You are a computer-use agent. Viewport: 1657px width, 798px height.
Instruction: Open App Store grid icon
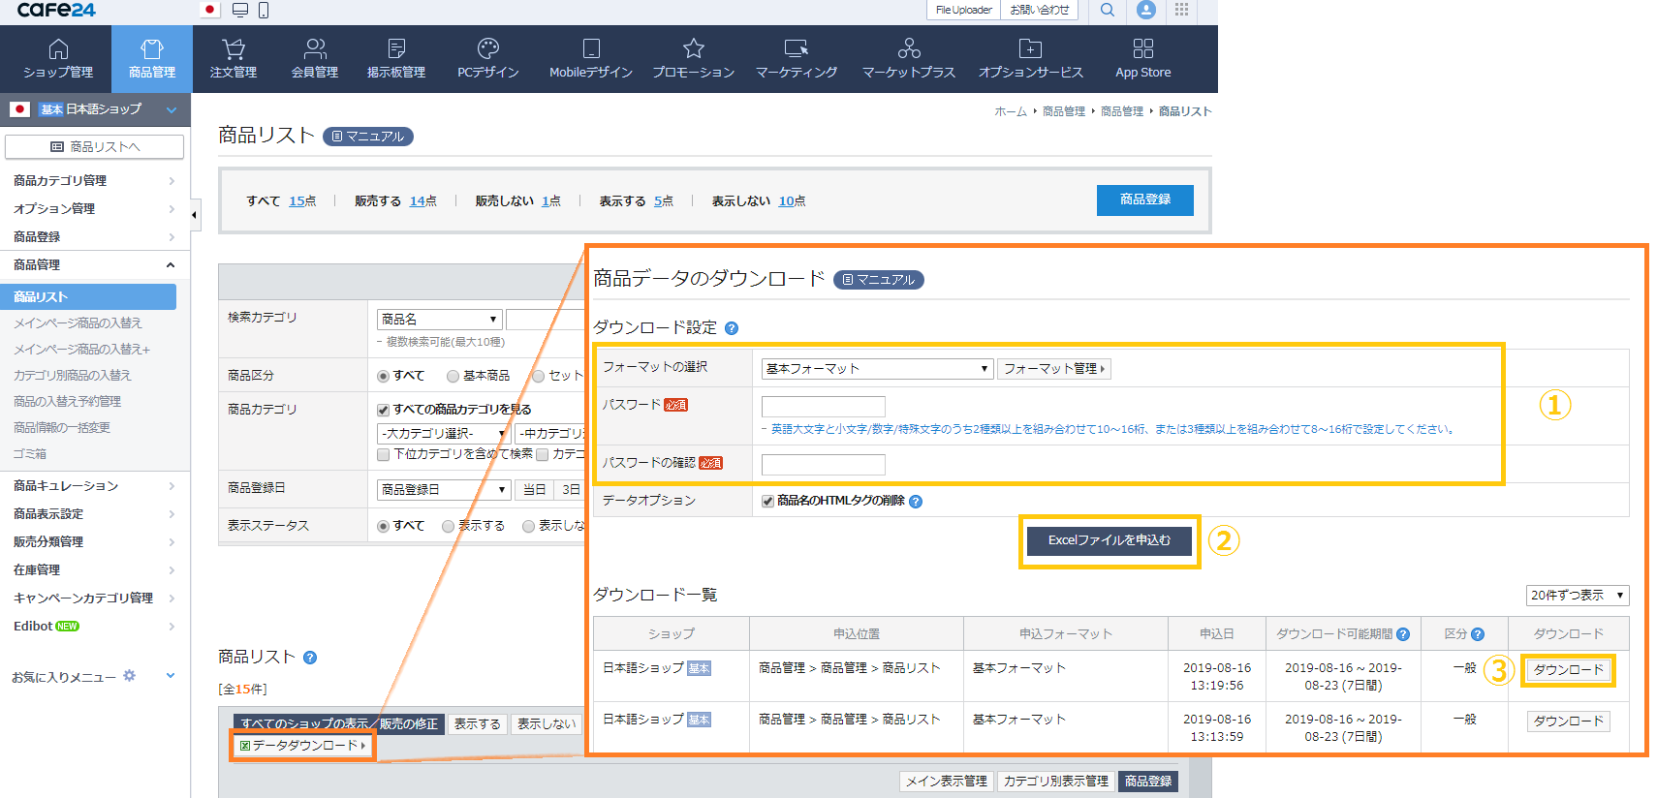tap(1143, 48)
